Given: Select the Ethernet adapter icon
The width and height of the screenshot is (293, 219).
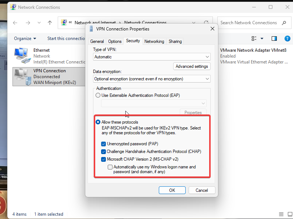Looking at the screenshot, I should point(23,55).
